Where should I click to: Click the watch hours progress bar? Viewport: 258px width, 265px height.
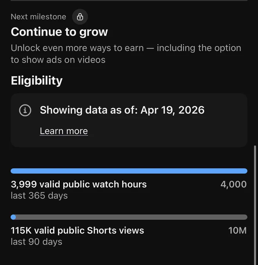pyautogui.click(x=129, y=171)
